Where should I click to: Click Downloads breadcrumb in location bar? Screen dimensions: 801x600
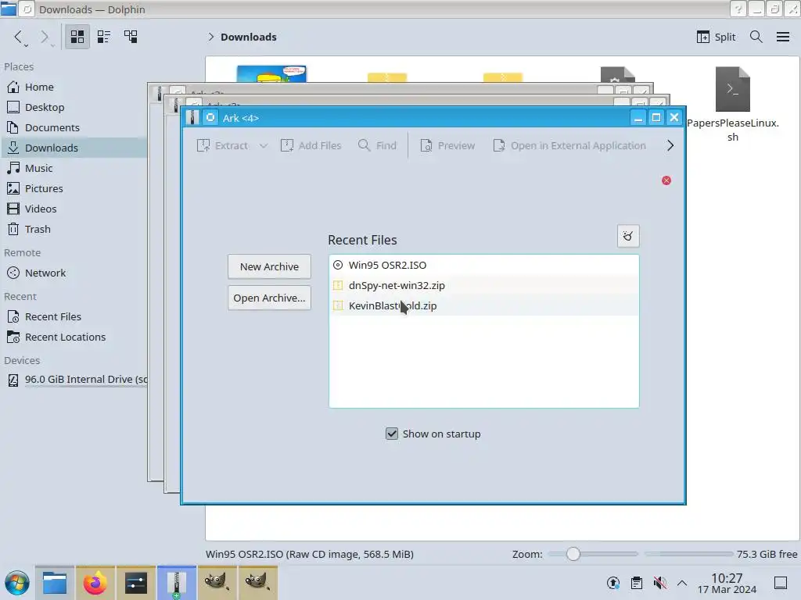248,37
